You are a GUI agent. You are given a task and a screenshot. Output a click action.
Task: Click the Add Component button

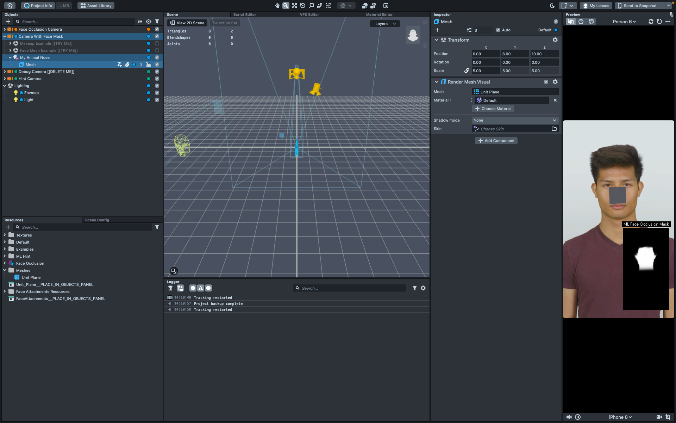pos(496,141)
